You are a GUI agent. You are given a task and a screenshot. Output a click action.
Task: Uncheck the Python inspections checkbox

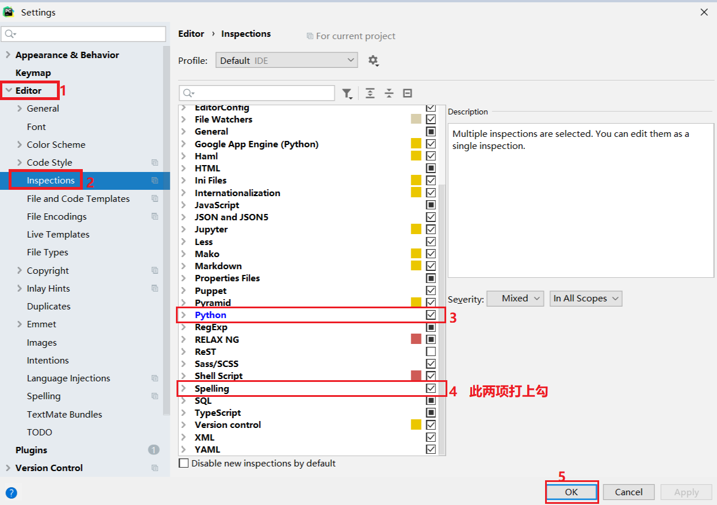tap(431, 315)
